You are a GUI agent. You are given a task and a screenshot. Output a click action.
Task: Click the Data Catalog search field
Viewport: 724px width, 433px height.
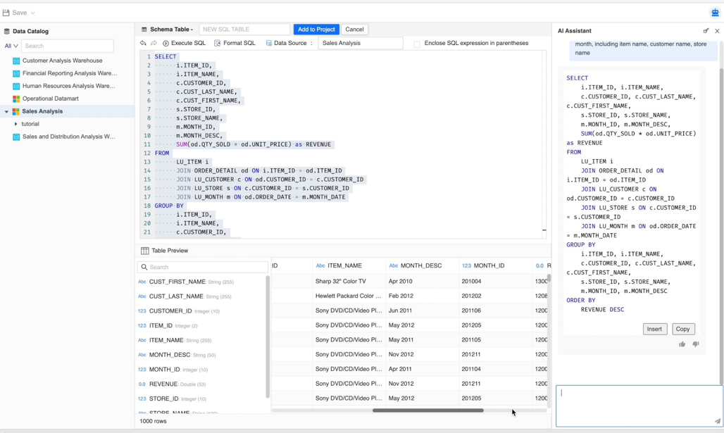[68, 46]
